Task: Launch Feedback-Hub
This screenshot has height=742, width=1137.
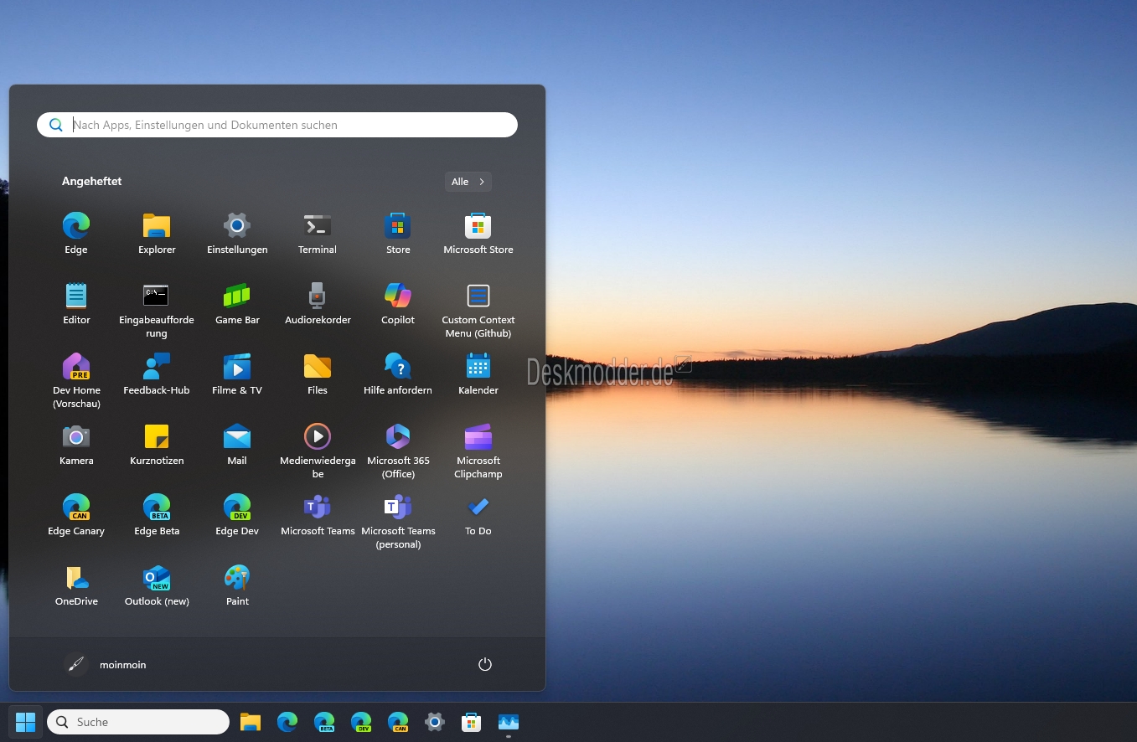Action: click(157, 374)
